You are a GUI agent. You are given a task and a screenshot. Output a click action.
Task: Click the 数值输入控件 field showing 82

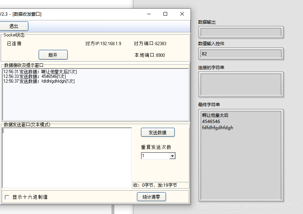click(x=240, y=53)
